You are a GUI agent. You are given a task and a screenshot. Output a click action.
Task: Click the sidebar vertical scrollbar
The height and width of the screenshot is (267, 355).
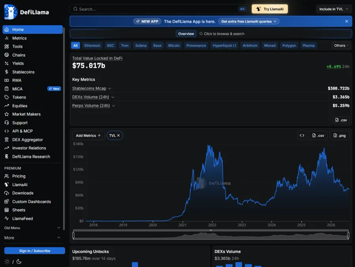click(x=64, y=129)
